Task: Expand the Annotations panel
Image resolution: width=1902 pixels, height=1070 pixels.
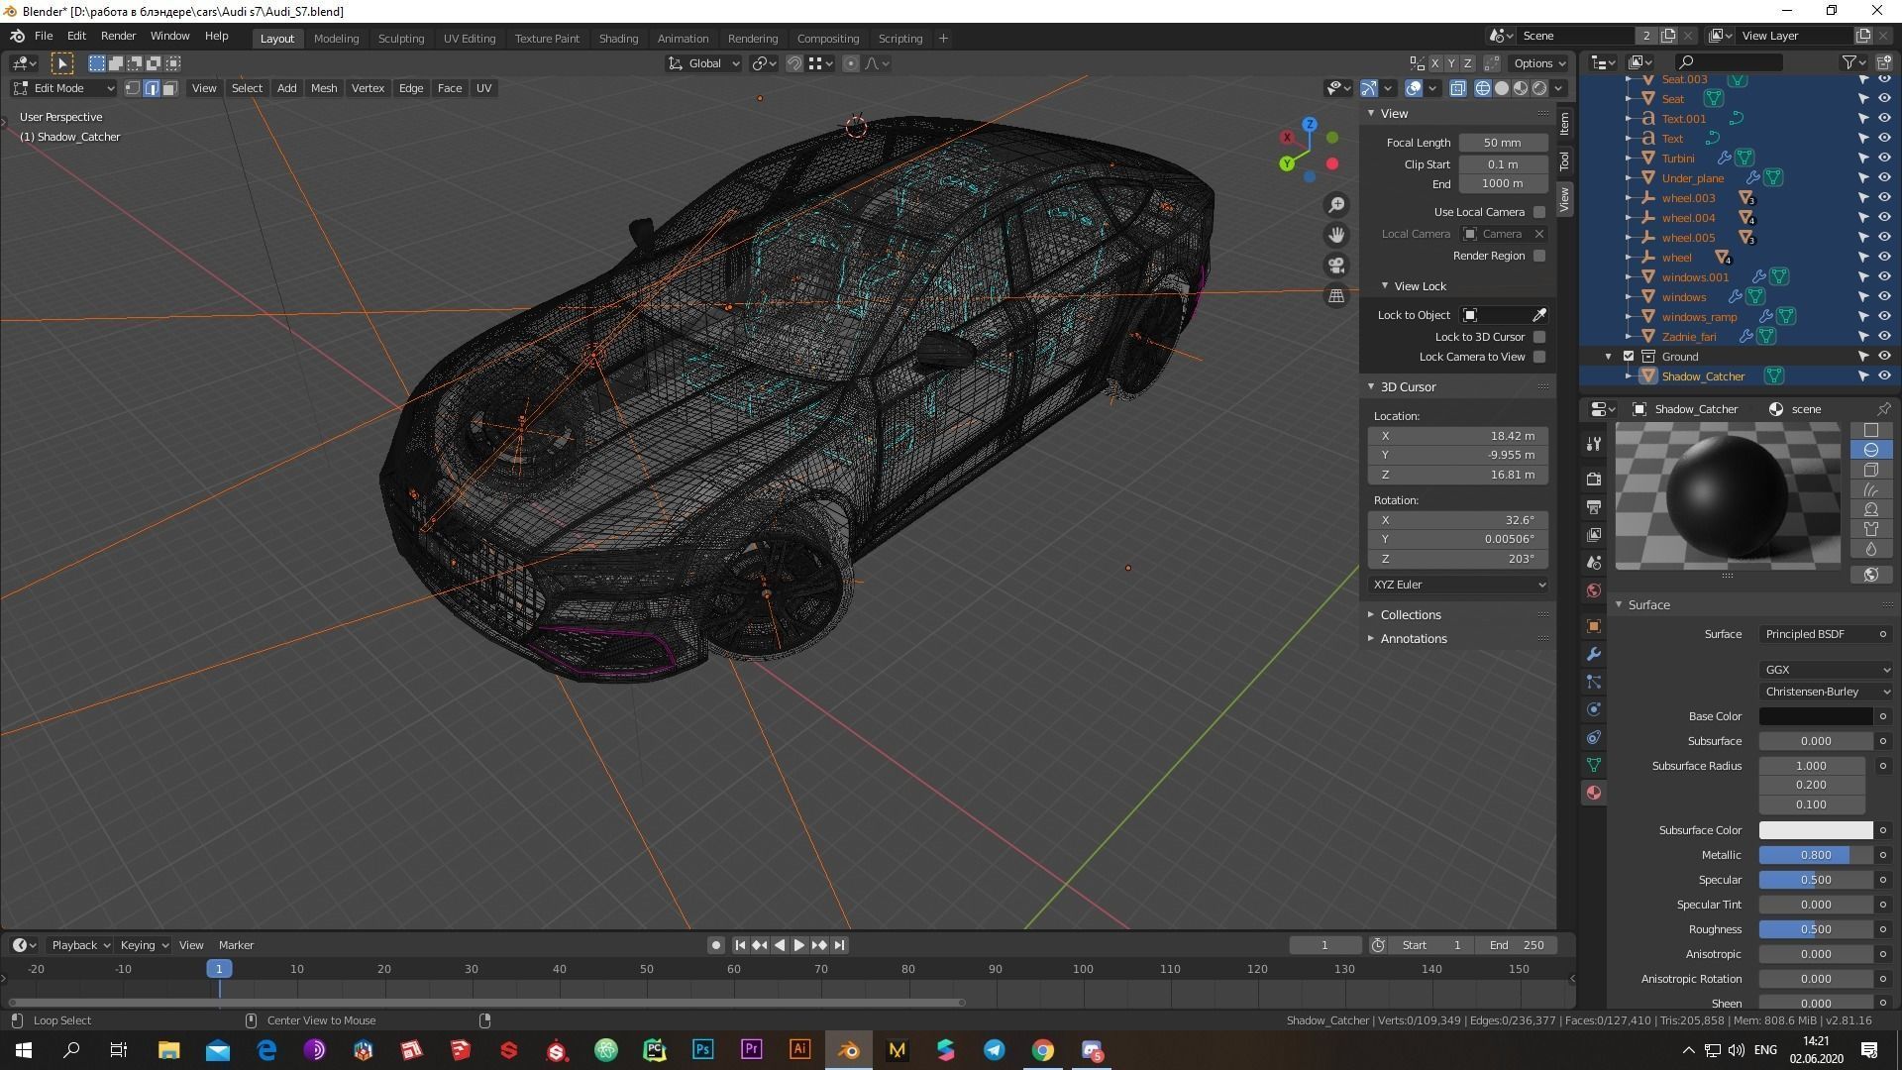Action: tap(1414, 639)
